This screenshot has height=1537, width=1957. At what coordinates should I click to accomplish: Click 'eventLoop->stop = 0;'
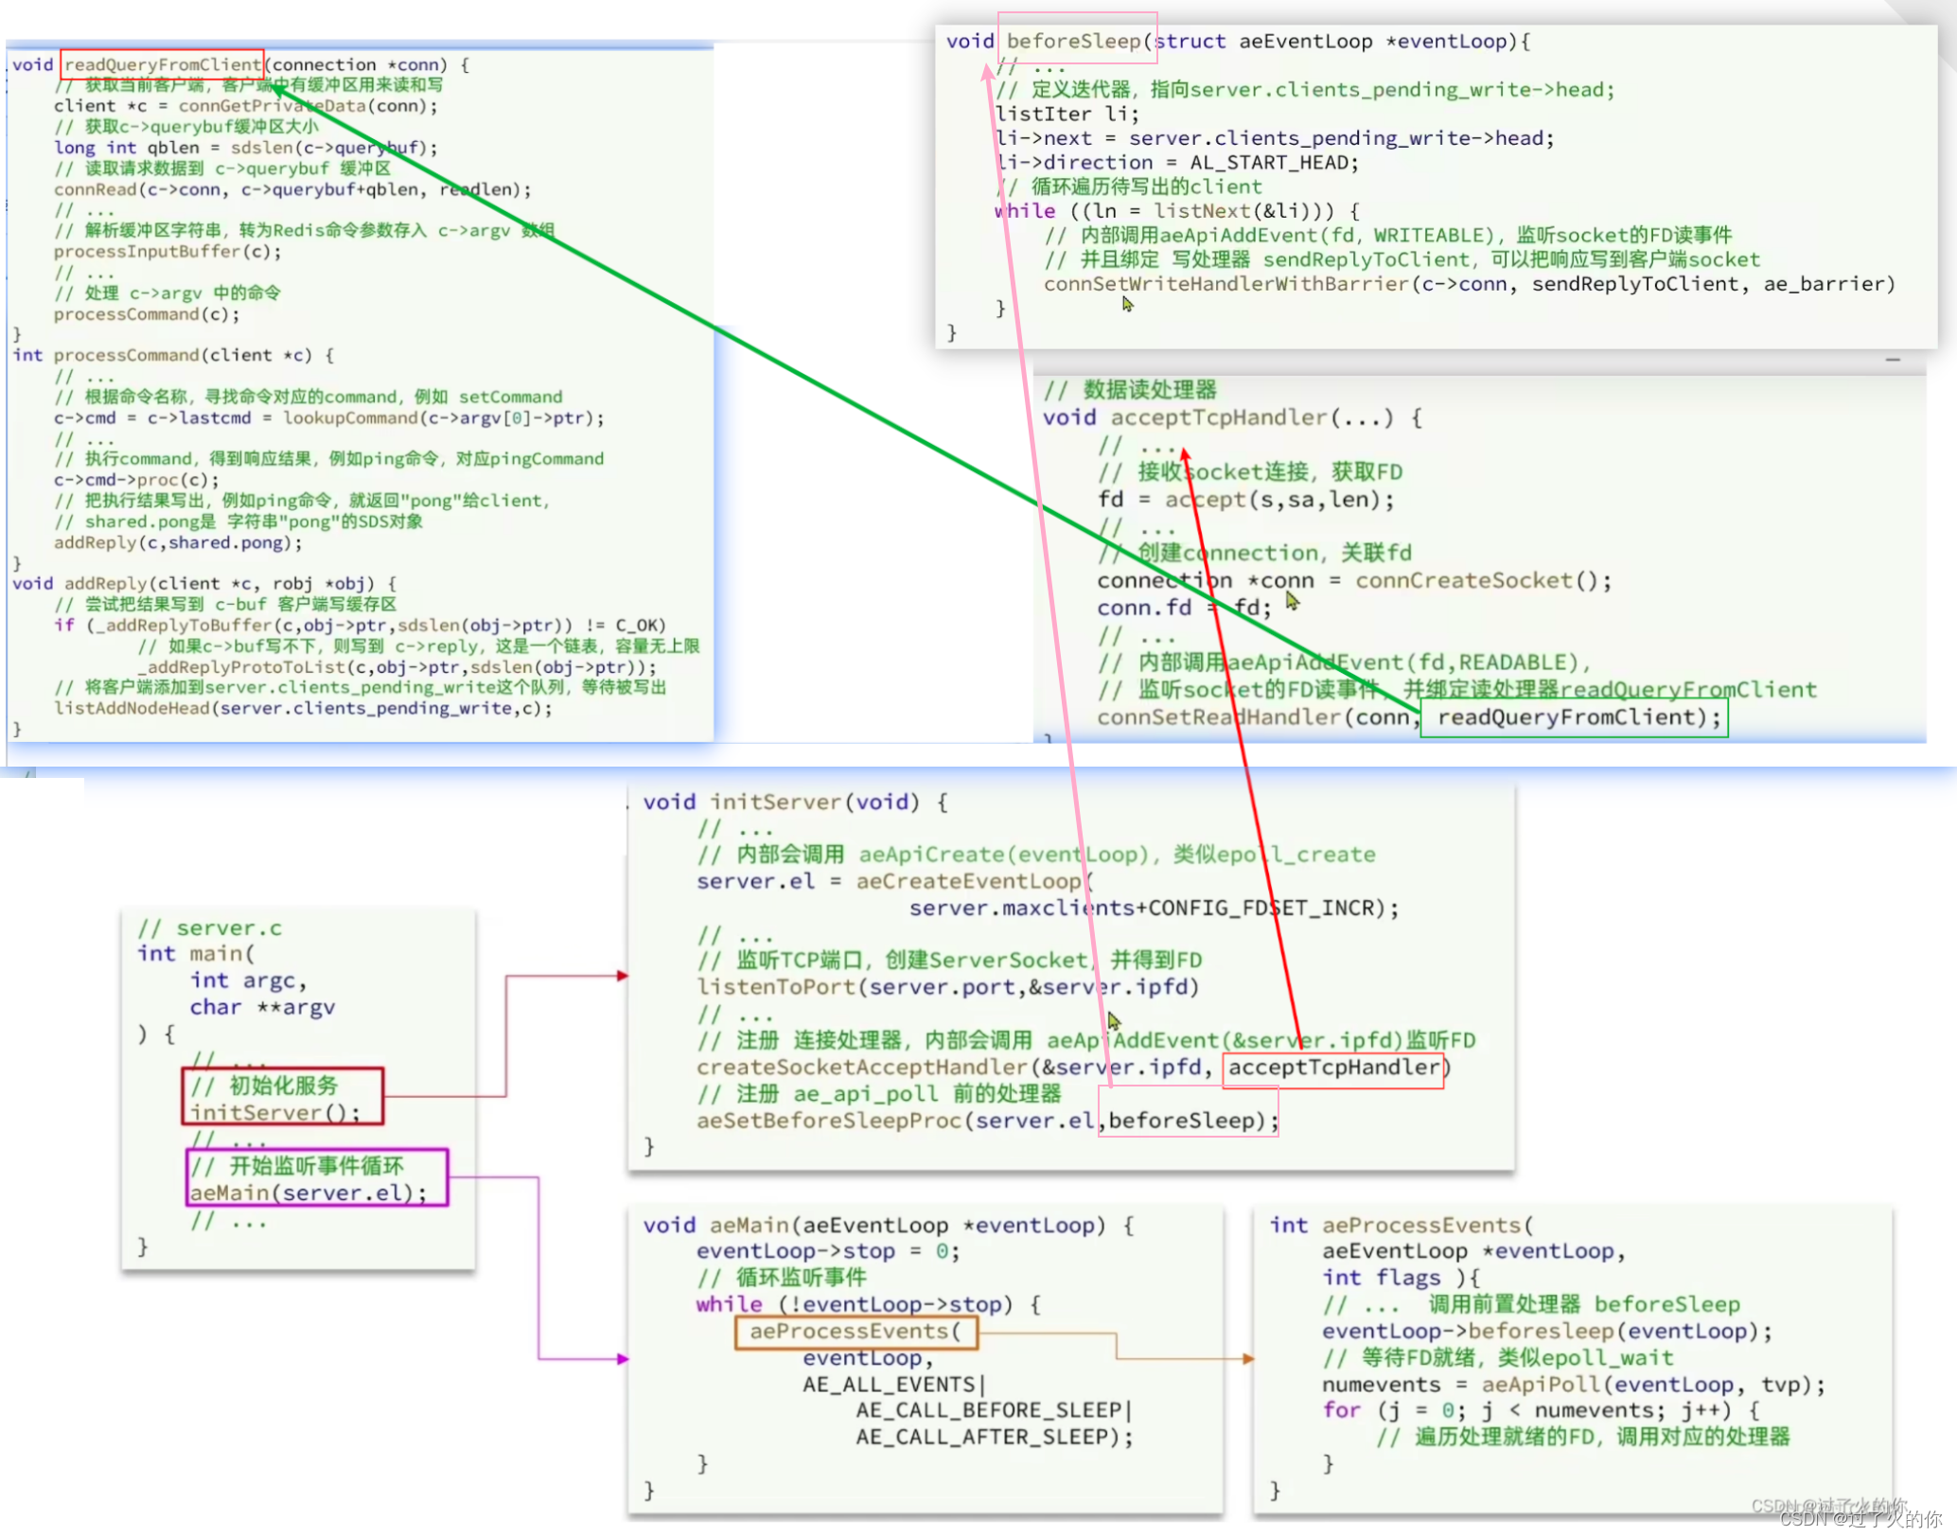[x=829, y=1251]
